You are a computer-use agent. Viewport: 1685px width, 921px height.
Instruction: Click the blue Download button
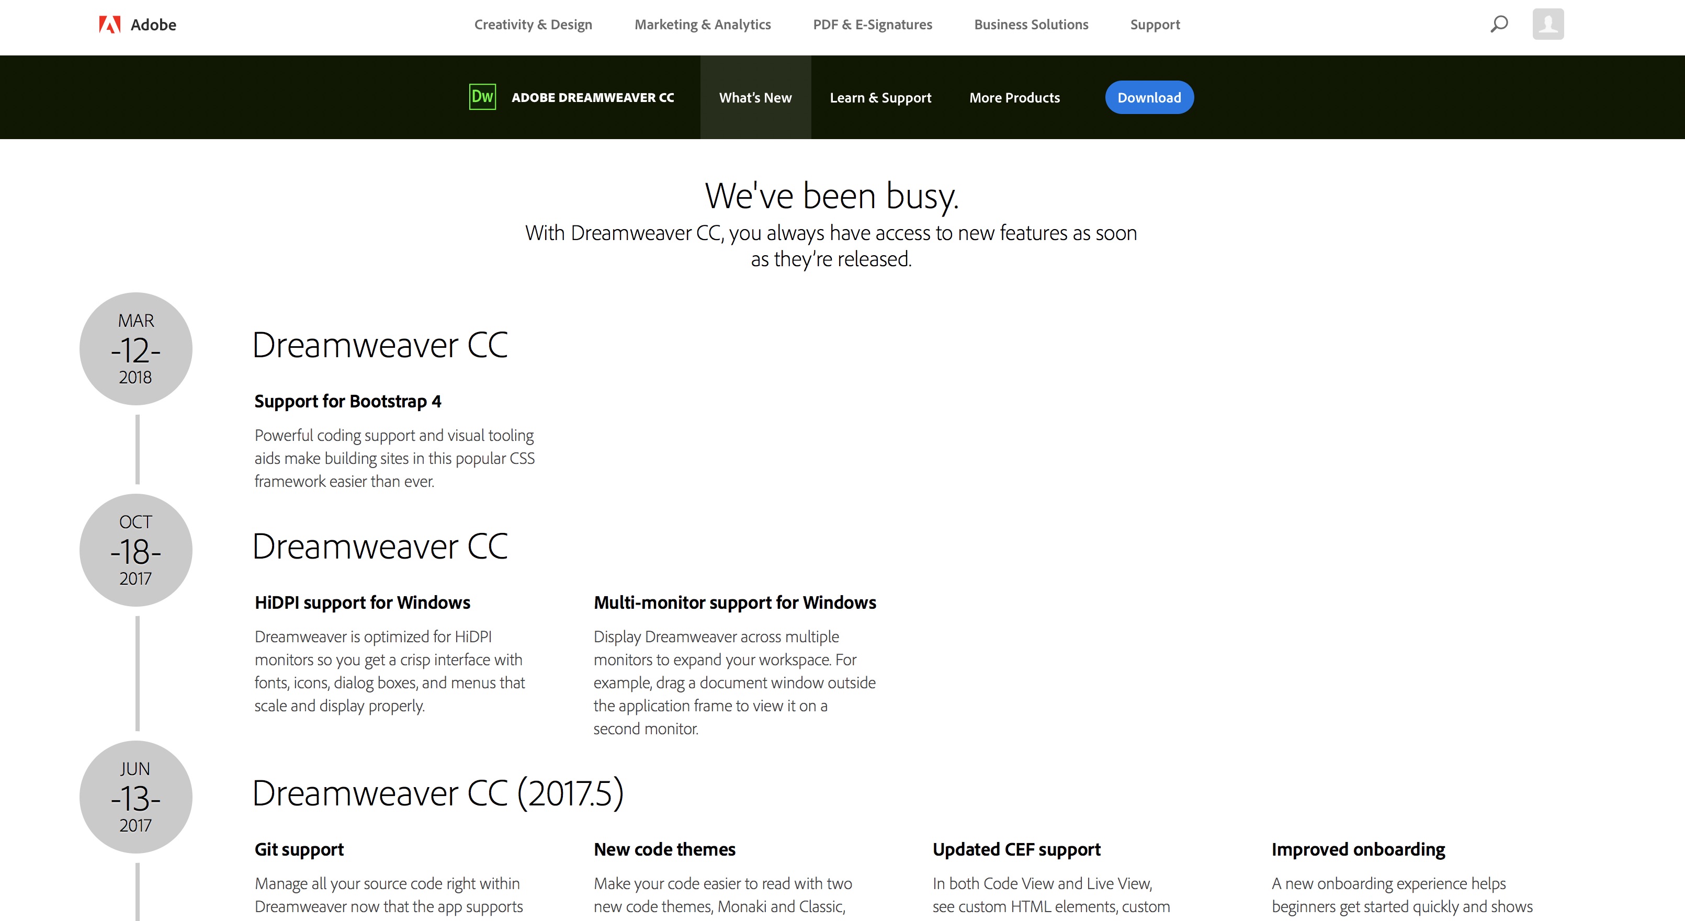[x=1149, y=97]
